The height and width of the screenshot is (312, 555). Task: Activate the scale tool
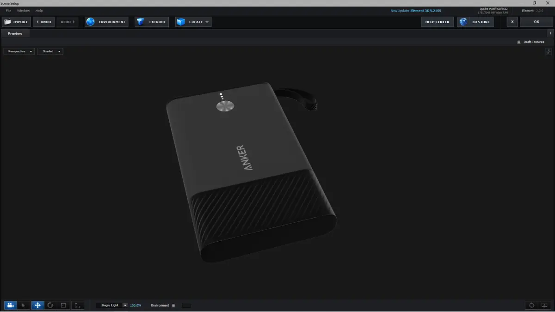(x=64, y=305)
